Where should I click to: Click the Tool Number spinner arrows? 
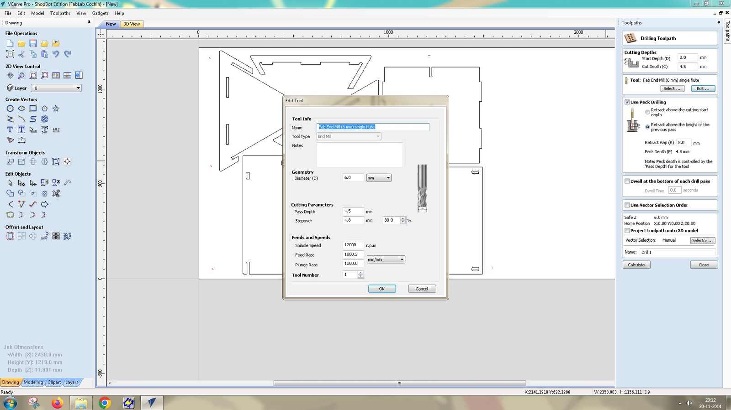[360, 275]
